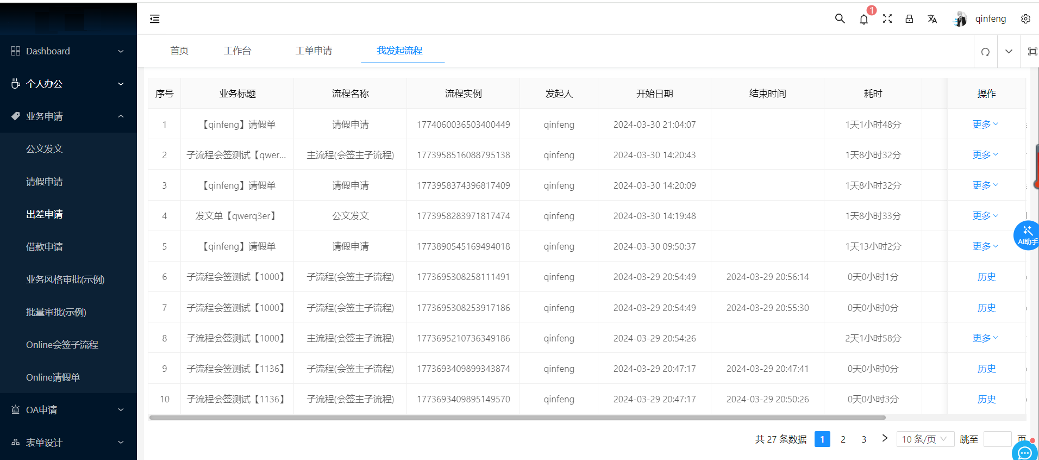Expand the Dashboard menu

pos(121,51)
